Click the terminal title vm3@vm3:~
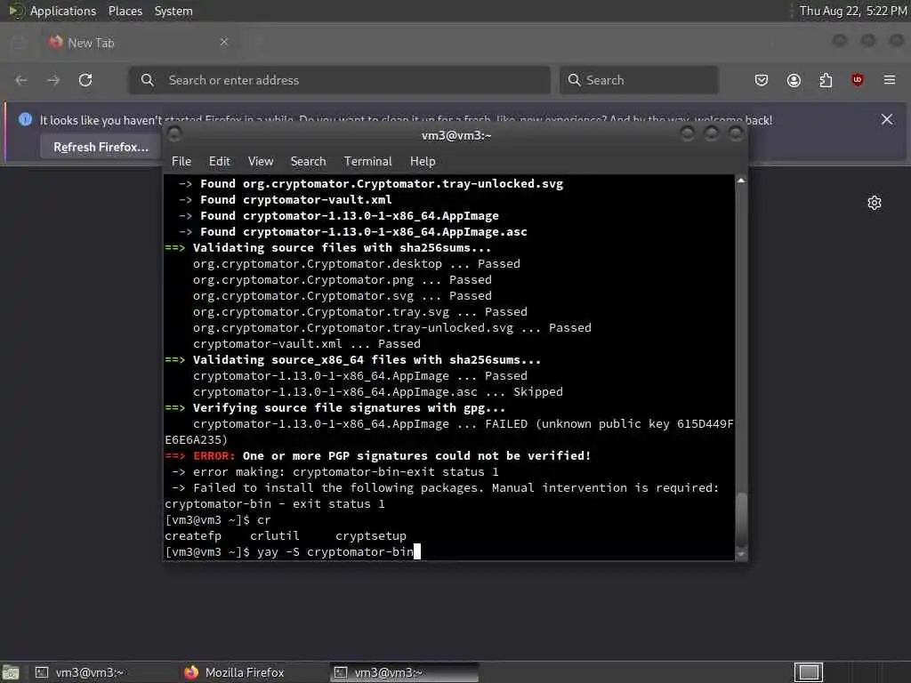Screen dimensions: 911x683 (456, 135)
